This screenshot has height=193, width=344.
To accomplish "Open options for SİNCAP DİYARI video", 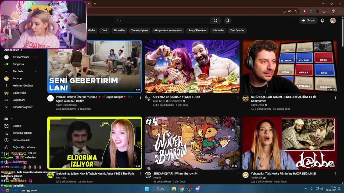I will point(238,174).
